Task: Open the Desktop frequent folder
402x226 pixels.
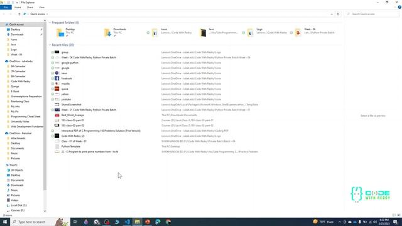Action: [65, 33]
